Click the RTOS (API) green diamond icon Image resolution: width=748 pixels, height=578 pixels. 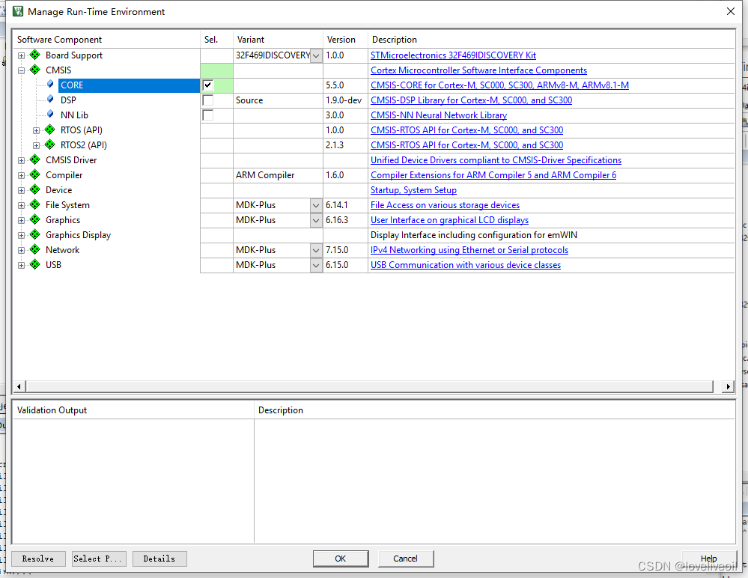[49, 130]
